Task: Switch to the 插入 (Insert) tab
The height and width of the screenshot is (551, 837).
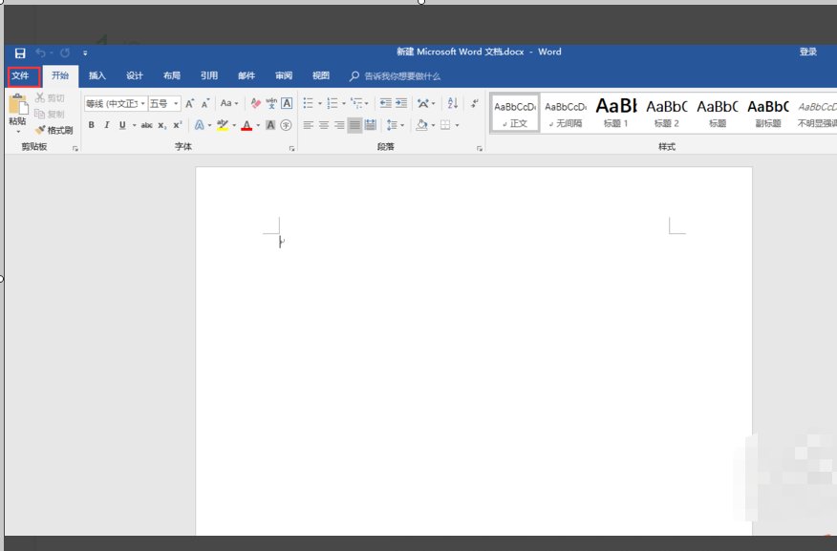Action: [97, 75]
